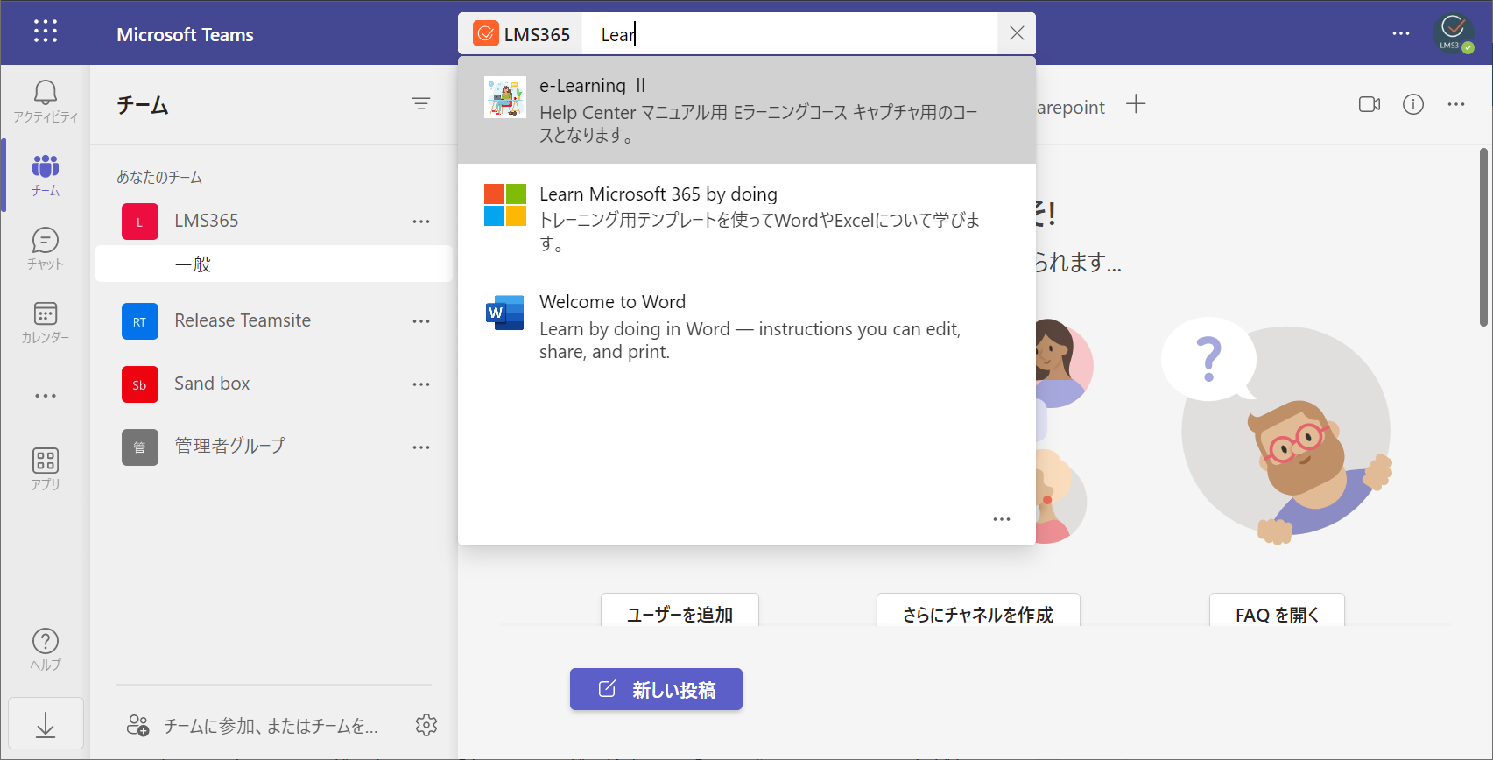Click the Microsoft Teams title text
1493x760 pixels.
[185, 34]
